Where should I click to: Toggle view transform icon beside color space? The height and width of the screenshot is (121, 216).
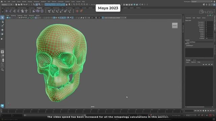click(x=103, y=18)
